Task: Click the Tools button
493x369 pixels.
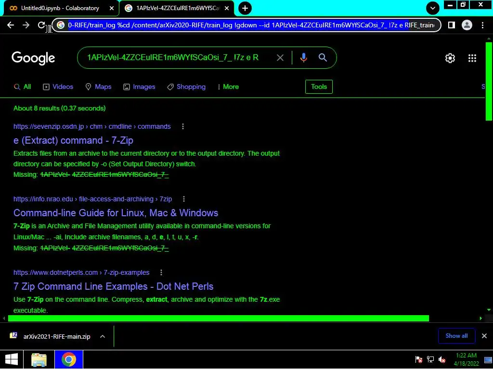Action: (319, 86)
